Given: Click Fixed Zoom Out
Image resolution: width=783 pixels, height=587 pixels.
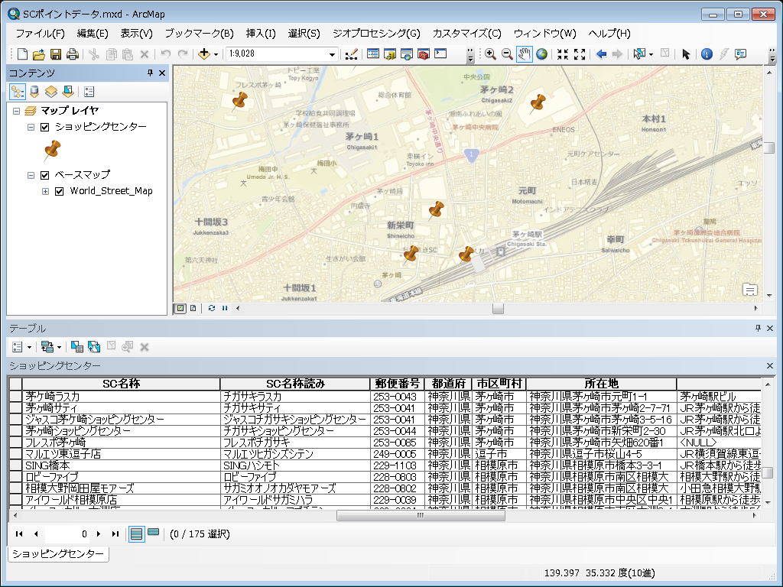Looking at the screenshot, I should [580, 54].
